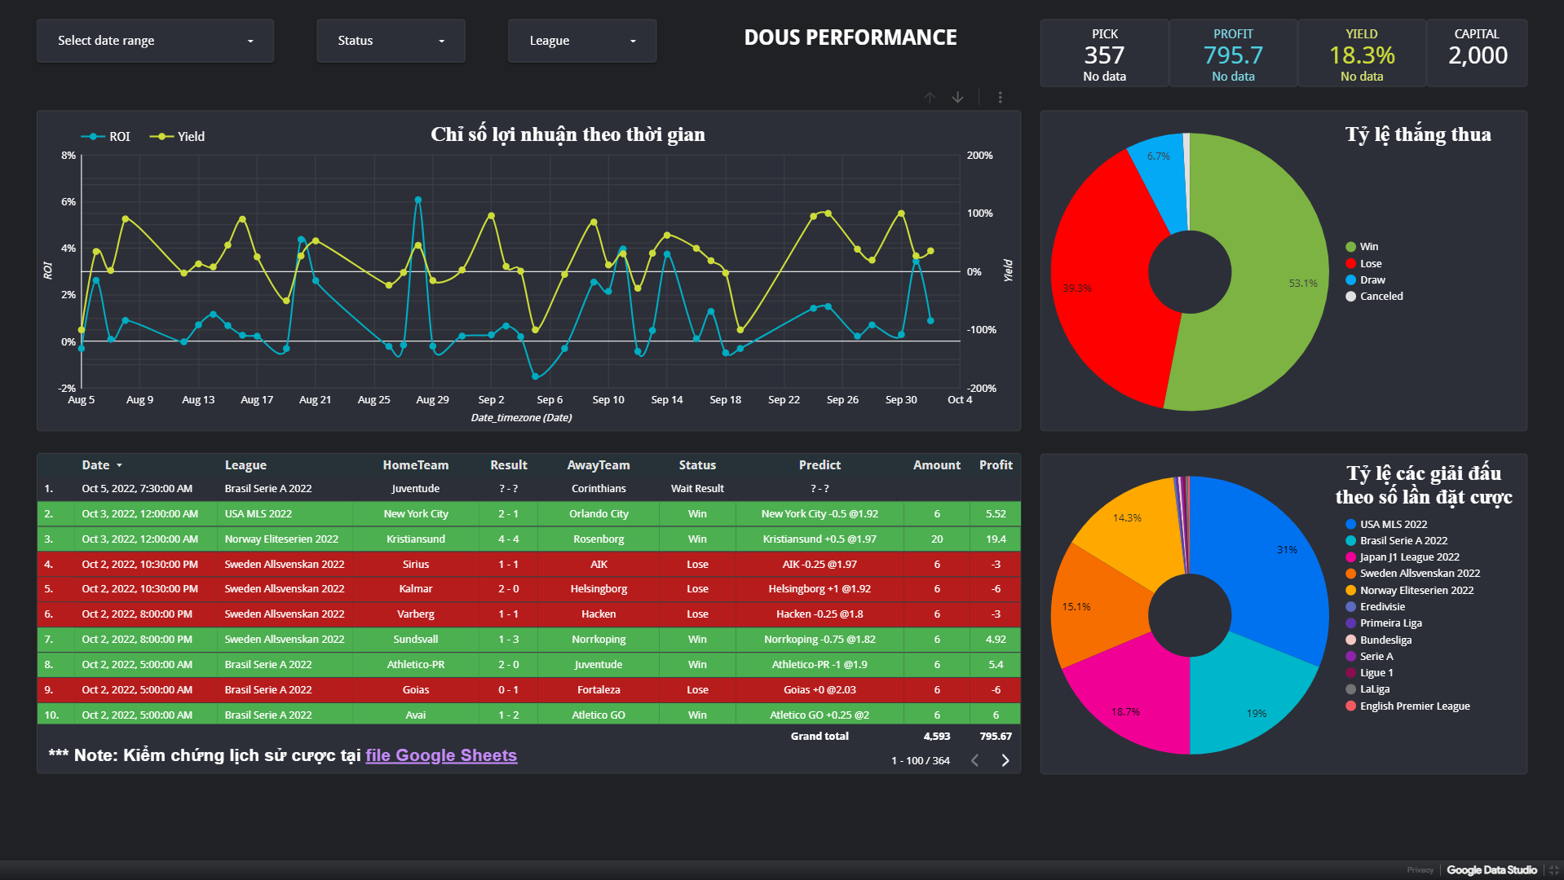Viewport: 1564px width, 880px height.
Task: Open the file Google Sheets link
Action: (x=440, y=755)
